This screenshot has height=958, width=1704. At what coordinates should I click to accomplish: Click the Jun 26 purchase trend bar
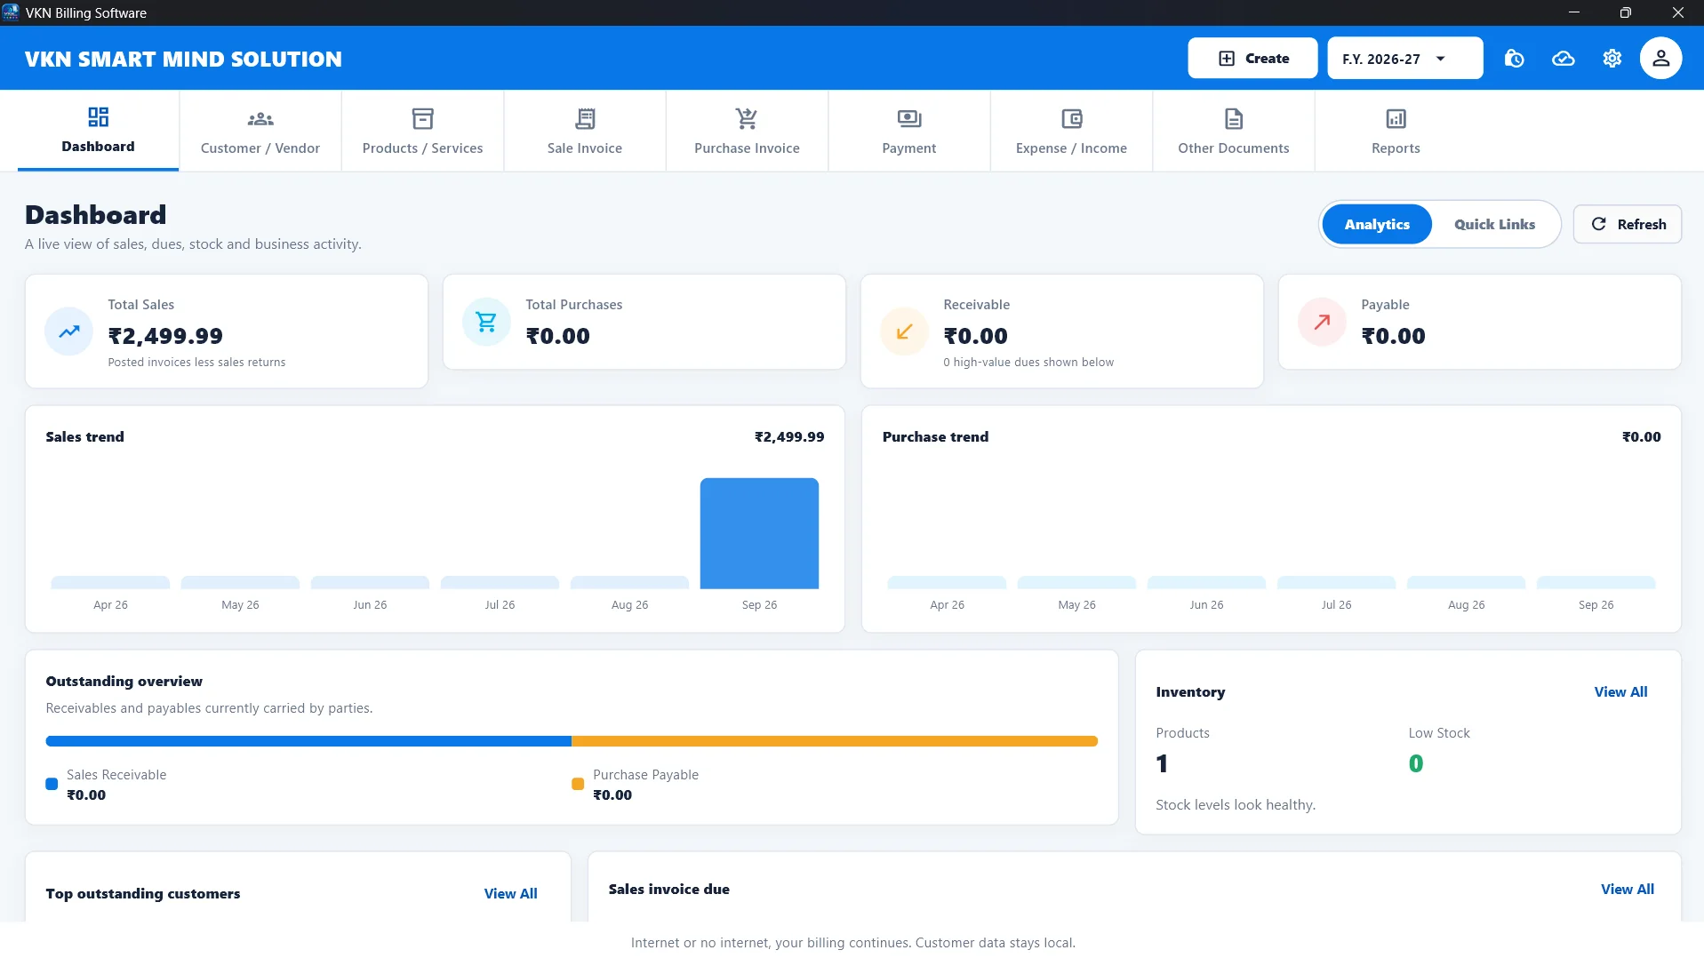(1206, 582)
